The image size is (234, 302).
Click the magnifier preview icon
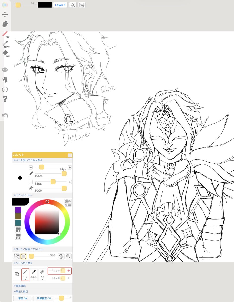pos(68,256)
